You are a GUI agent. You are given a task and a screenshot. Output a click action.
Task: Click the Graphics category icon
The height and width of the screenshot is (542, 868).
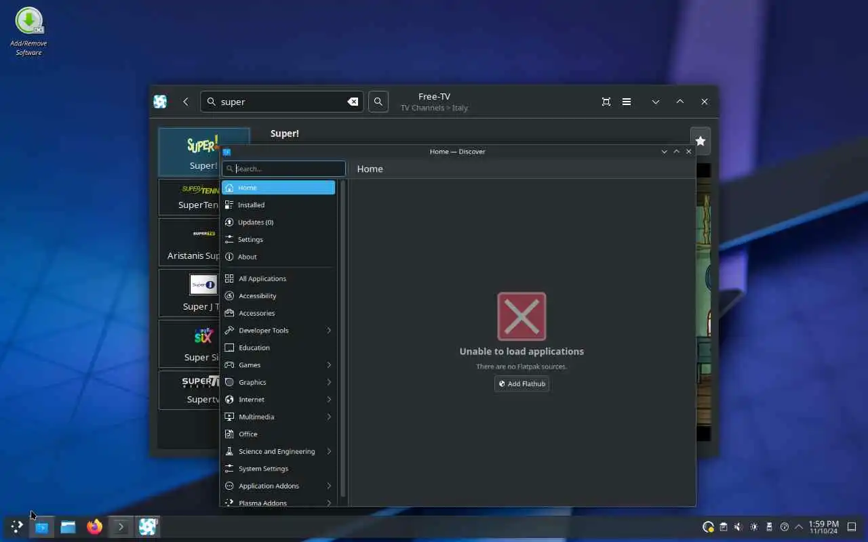pos(229,382)
